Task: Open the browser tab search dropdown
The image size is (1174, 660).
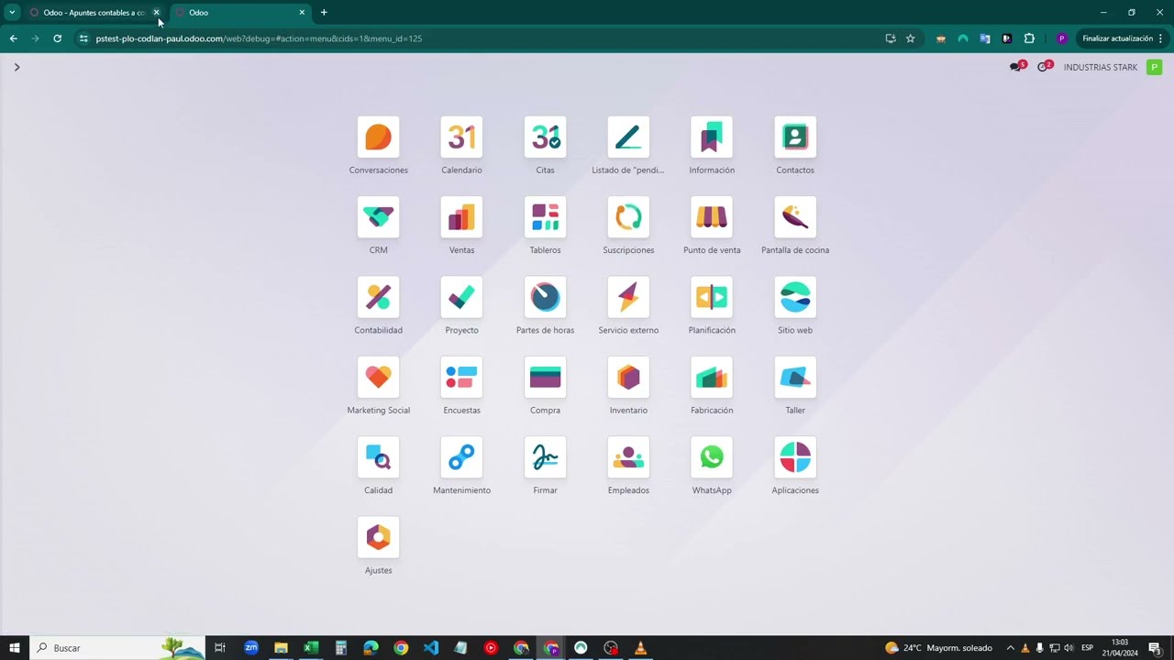Action: pos(12,13)
